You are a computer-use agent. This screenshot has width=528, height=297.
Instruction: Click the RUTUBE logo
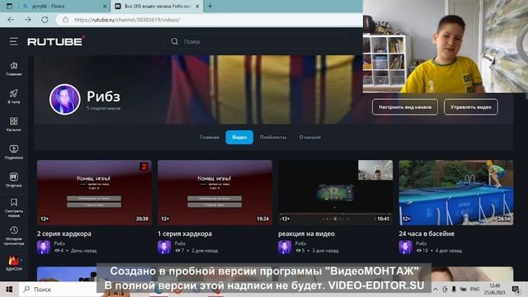point(56,41)
